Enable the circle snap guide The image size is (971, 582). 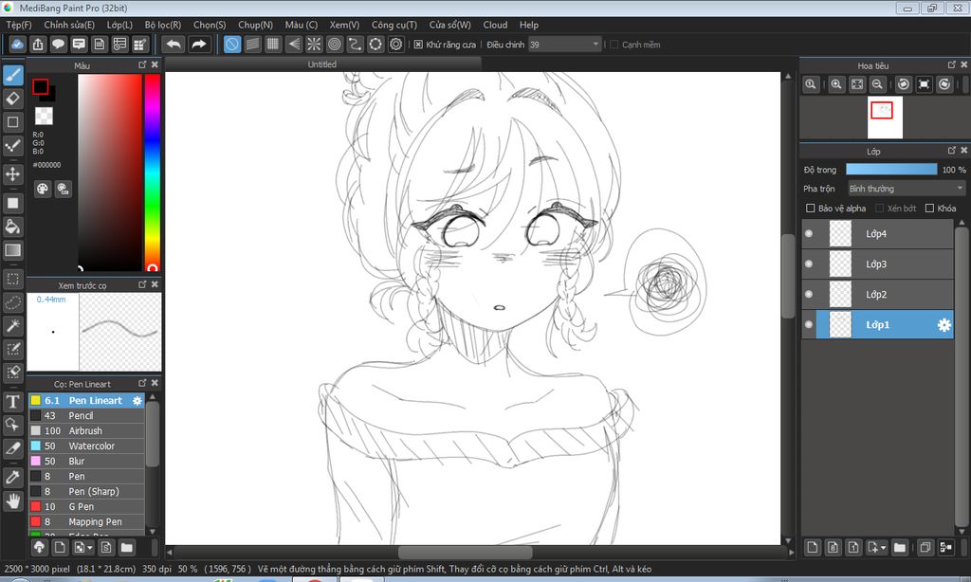(335, 45)
